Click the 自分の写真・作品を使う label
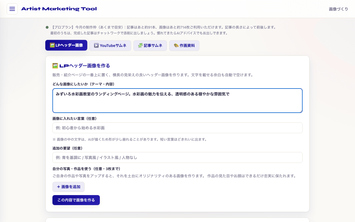The height and width of the screenshot is (222, 355). coord(86,169)
